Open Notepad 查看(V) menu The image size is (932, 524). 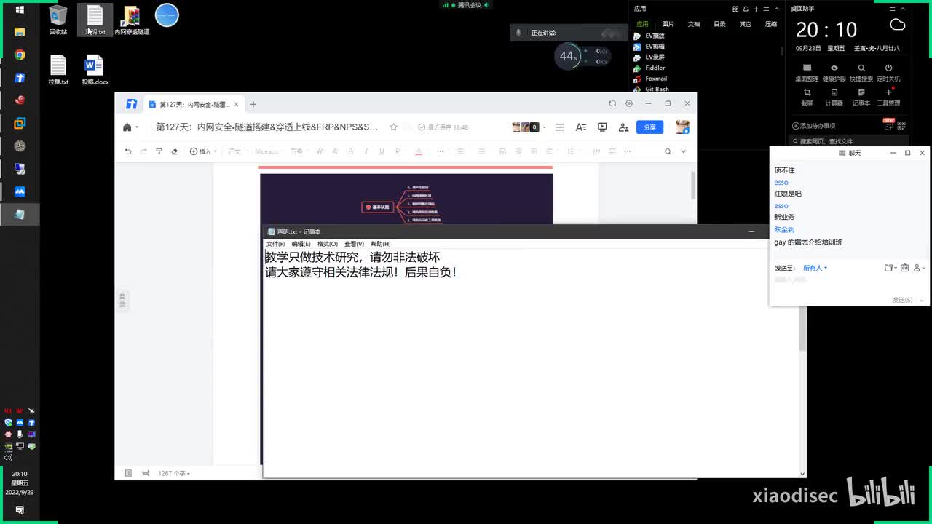tap(354, 244)
